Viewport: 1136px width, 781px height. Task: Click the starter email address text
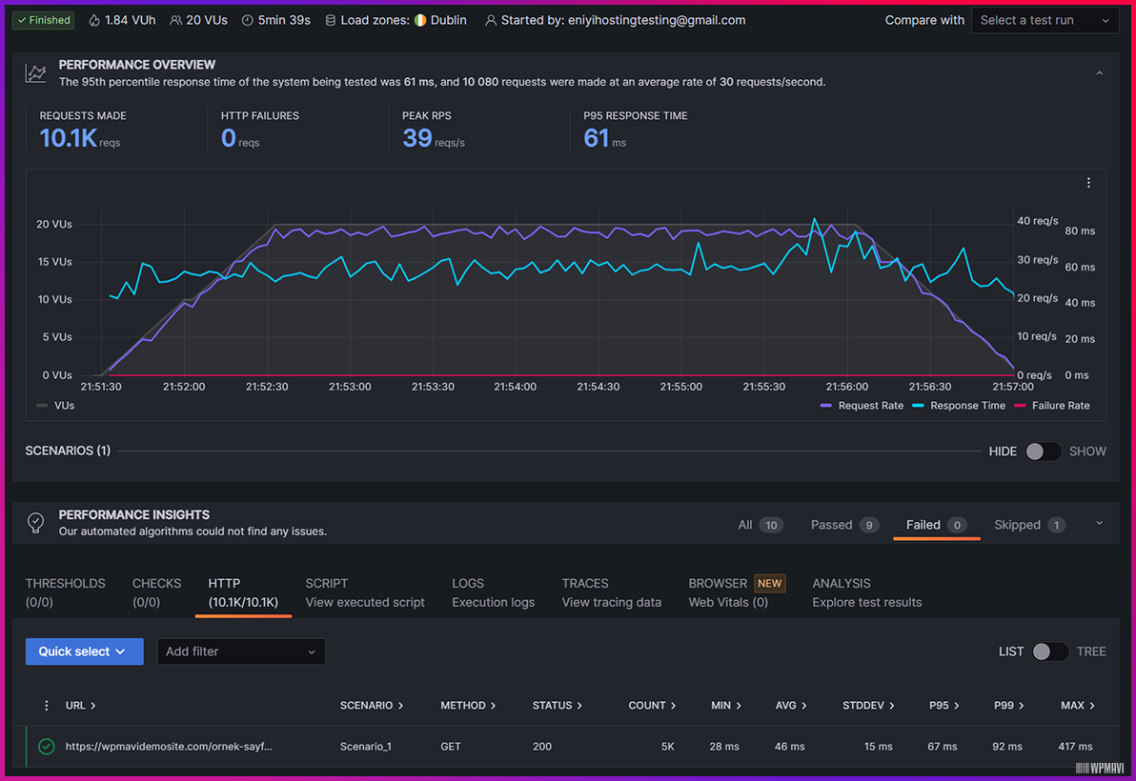click(657, 20)
